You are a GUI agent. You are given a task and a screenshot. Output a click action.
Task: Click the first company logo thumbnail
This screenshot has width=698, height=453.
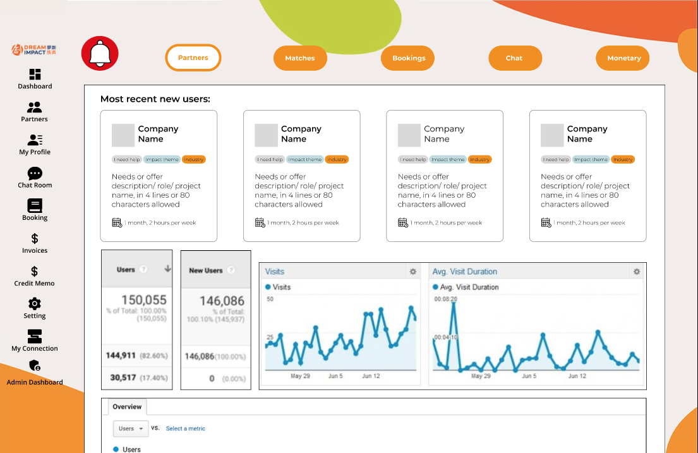click(123, 135)
